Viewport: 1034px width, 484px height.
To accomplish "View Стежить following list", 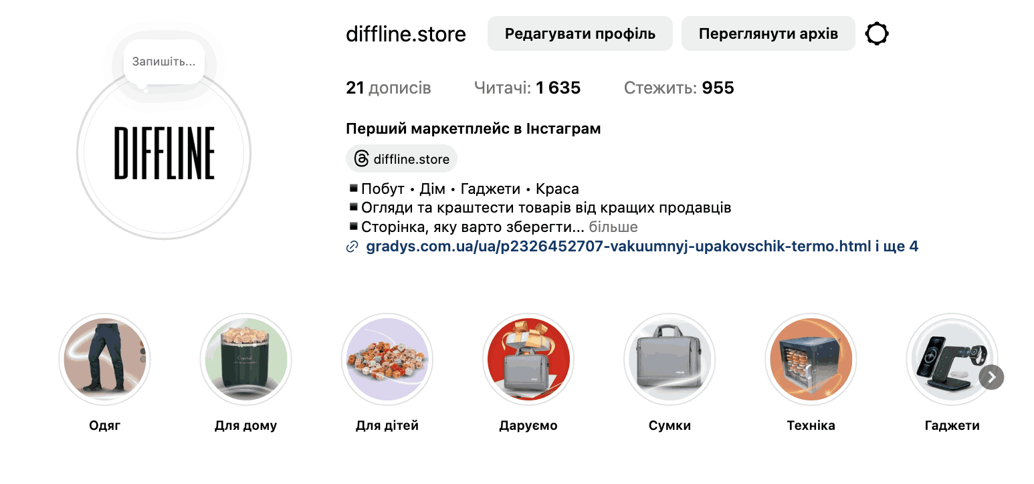I will click(679, 88).
